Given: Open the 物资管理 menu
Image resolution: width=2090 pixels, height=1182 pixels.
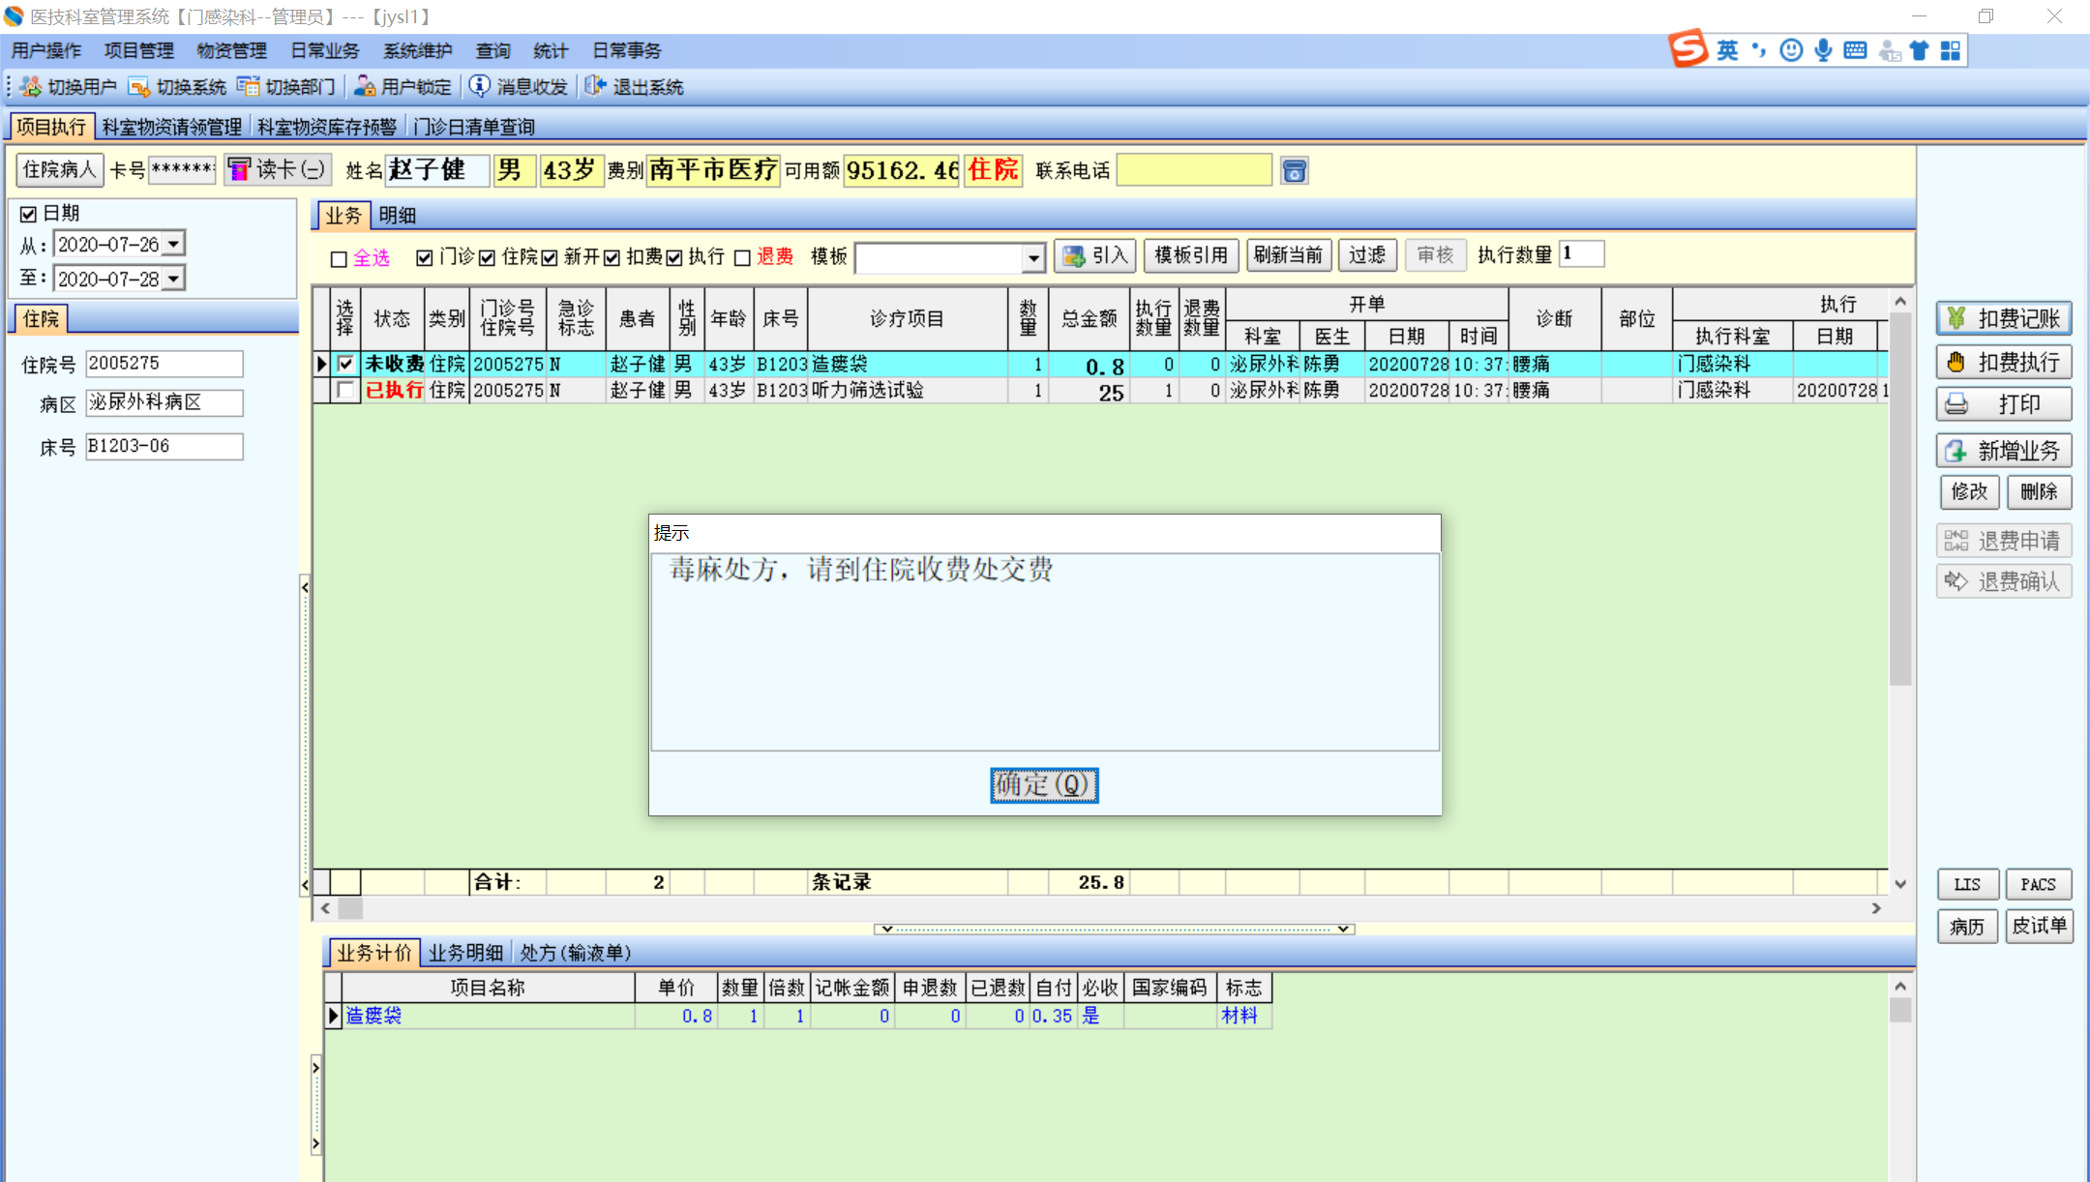Looking at the screenshot, I should tap(231, 50).
